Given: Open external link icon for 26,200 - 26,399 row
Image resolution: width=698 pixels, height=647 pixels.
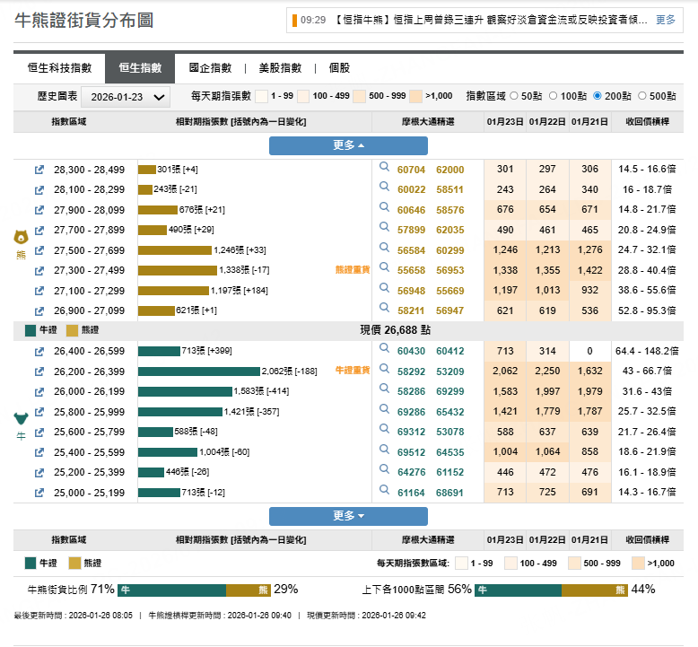Looking at the screenshot, I should pos(39,371).
